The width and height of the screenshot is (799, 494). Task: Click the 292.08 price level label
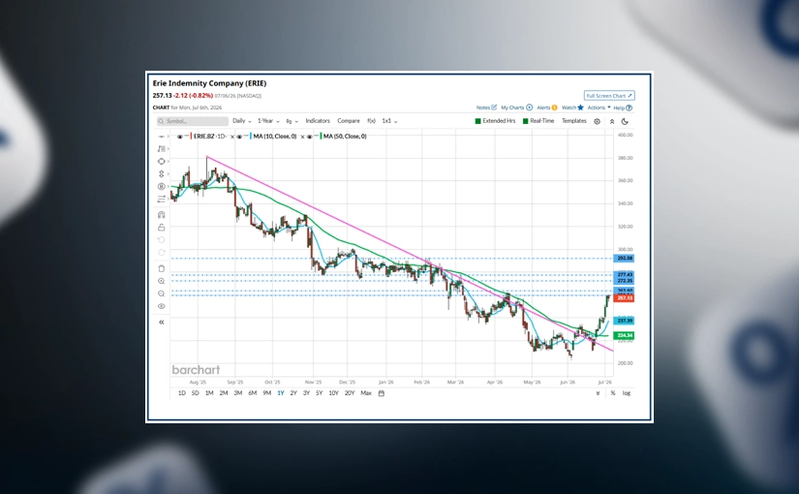tap(625, 259)
